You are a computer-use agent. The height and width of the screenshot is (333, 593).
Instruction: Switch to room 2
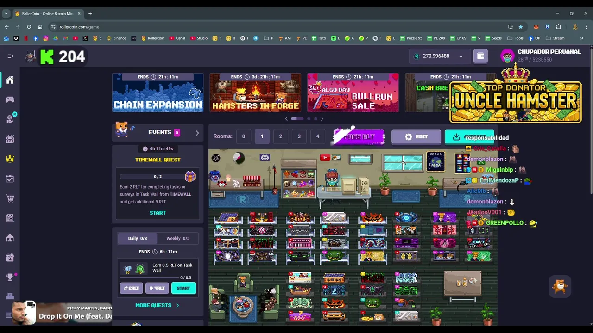280,136
